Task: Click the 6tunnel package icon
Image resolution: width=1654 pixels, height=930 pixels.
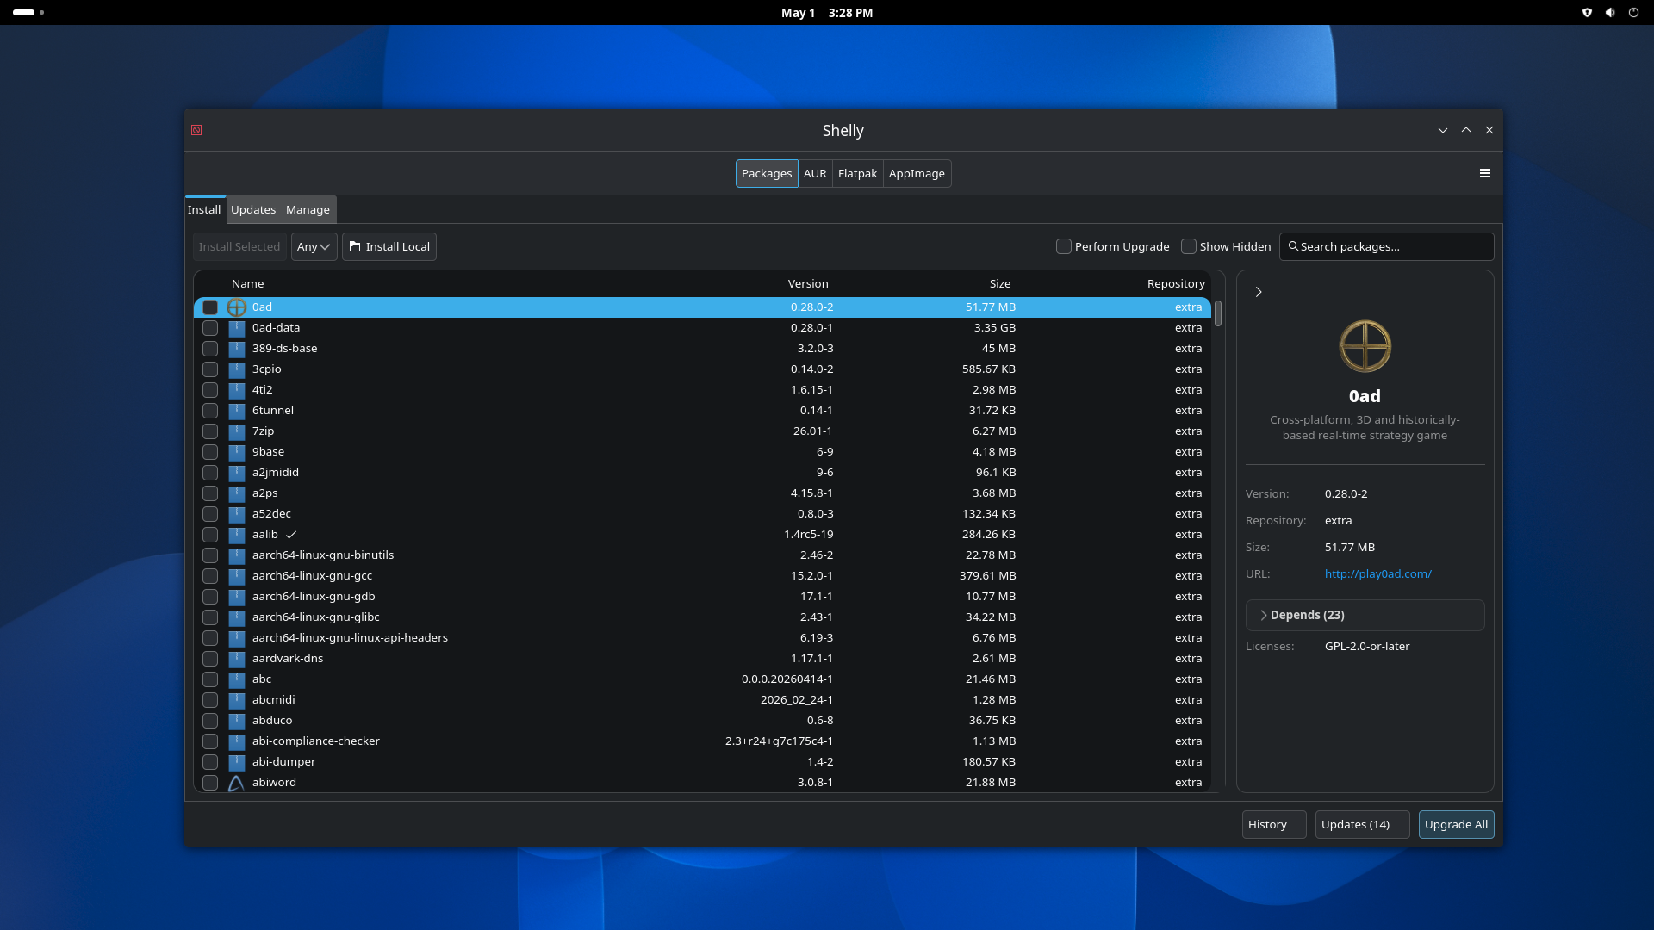Action: [237, 411]
